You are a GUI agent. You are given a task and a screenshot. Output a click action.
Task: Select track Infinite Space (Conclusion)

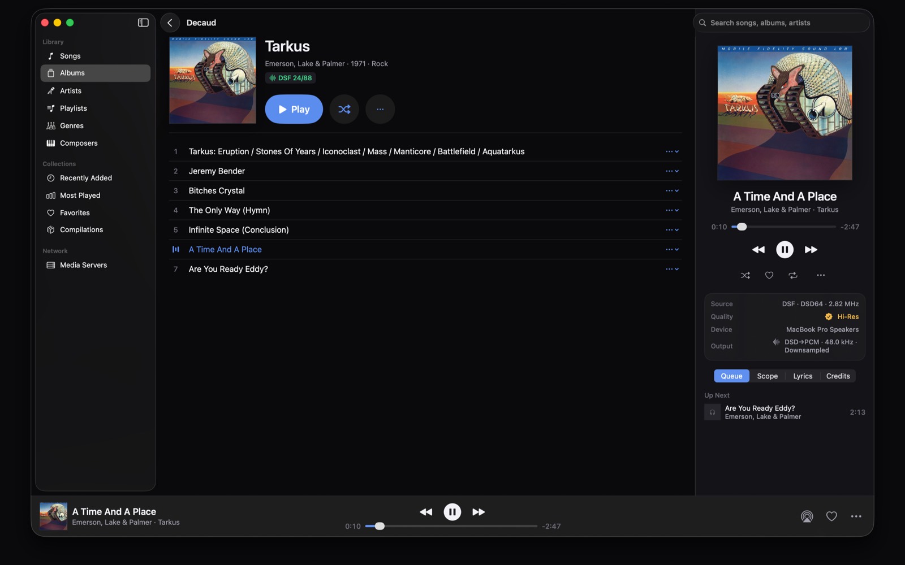coord(425,230)
